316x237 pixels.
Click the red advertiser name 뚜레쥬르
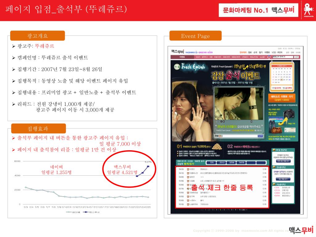tap(45, 46)
